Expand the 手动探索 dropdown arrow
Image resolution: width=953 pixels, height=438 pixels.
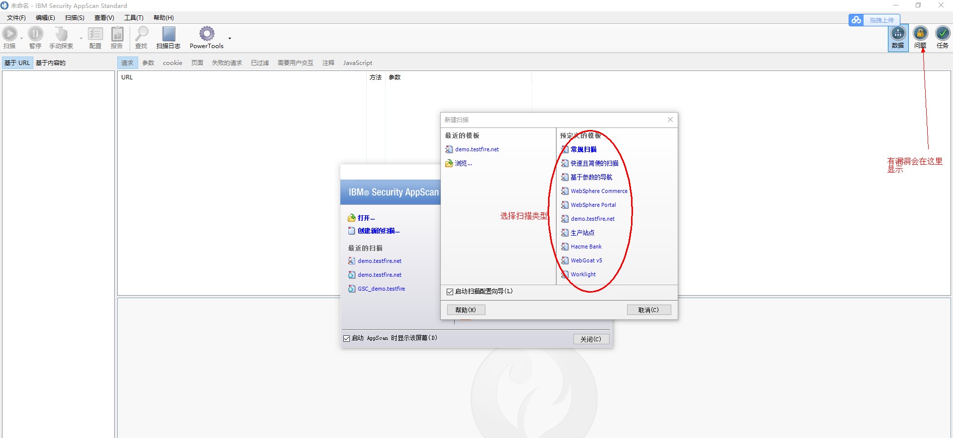[81, 38]
